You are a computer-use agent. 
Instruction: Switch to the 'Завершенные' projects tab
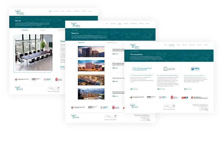(81, 43)
